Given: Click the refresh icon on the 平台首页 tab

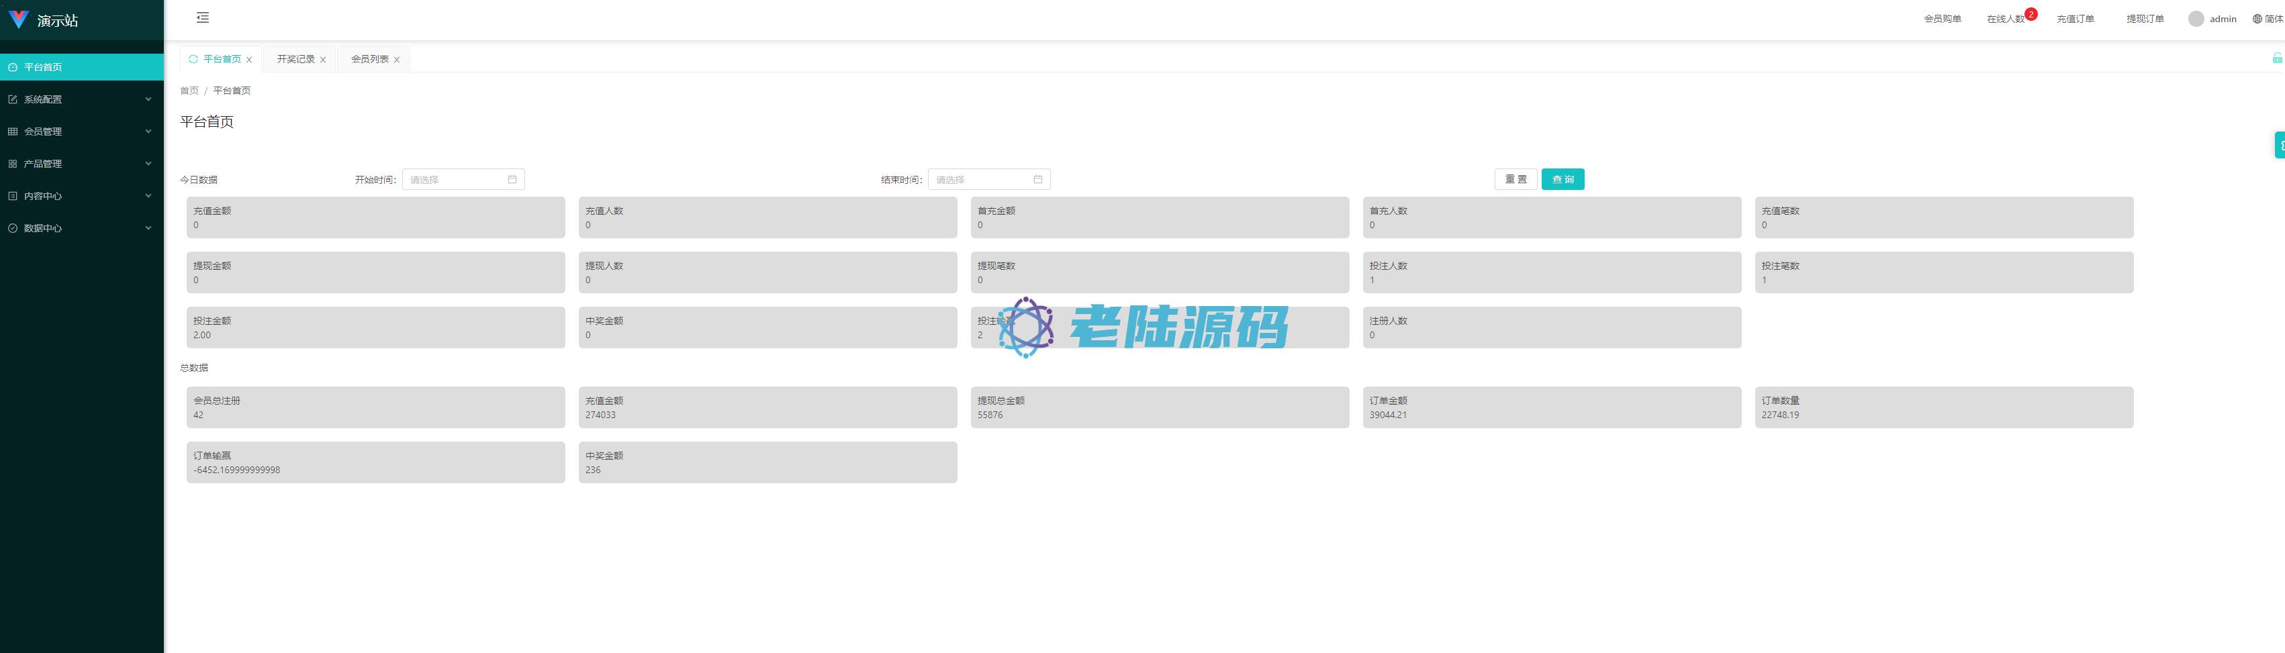Looking at the screenshot, I should pyautogui.click(x=193, y=59).
